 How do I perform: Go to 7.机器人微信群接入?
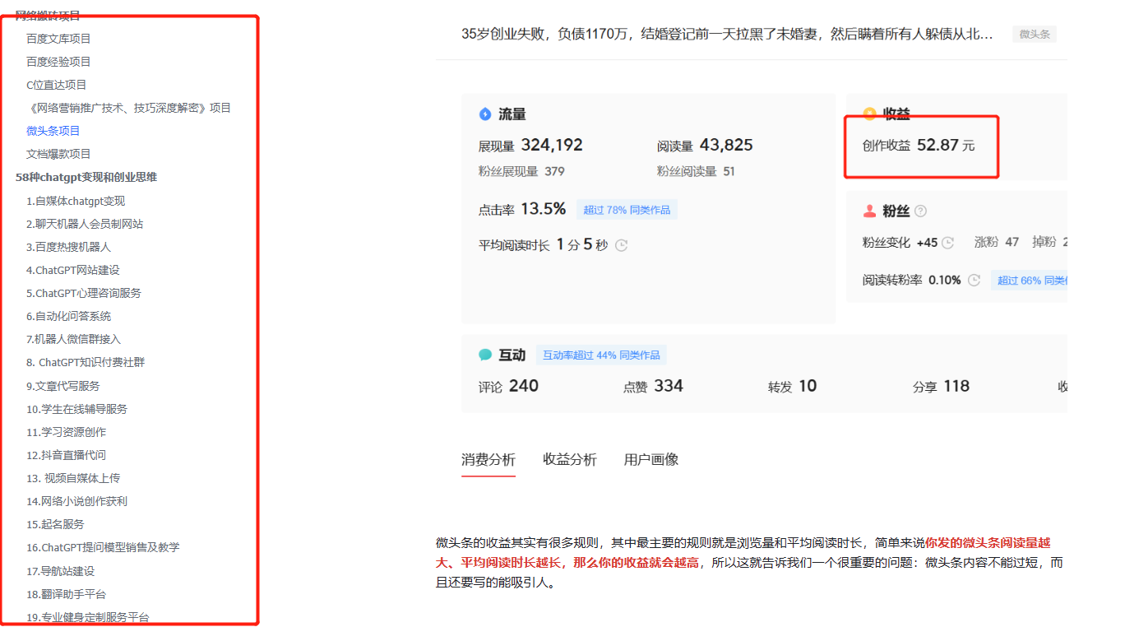coord(73,339)
